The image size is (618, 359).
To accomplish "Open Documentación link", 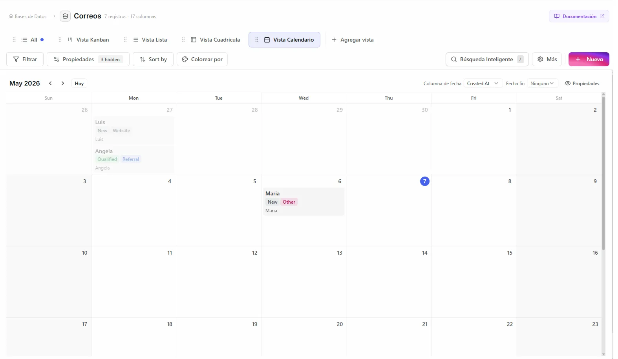I will (x=579, y=16).
